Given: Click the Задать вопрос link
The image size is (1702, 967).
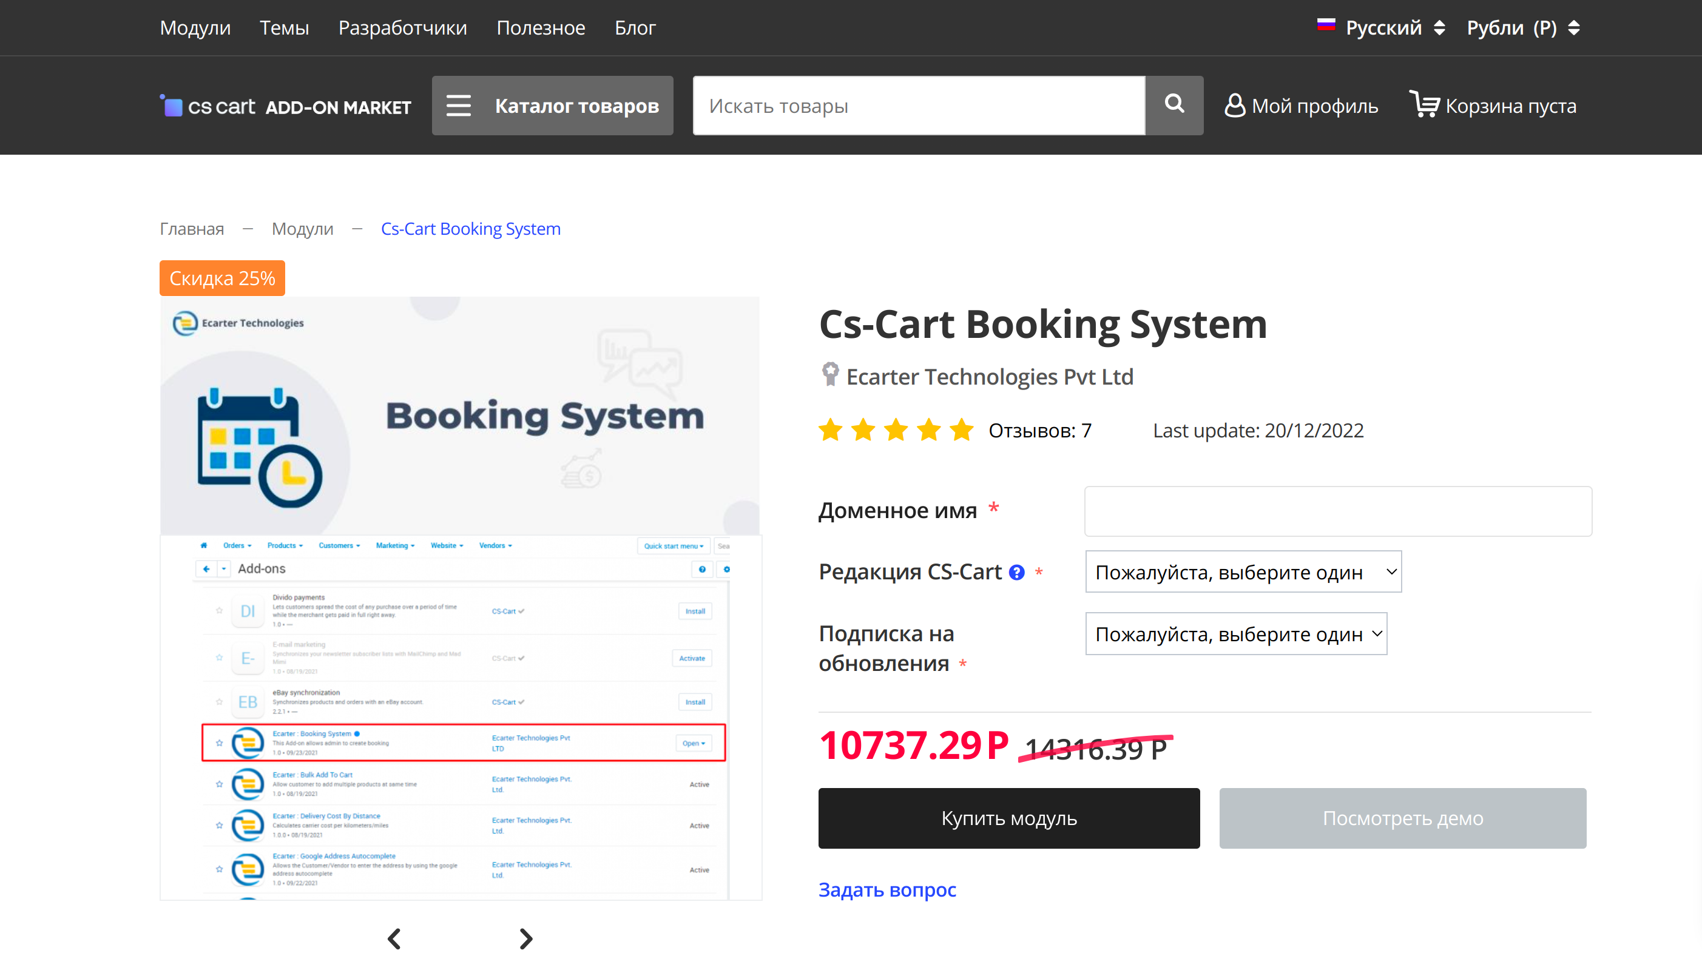Looking at the screenshot, I should coord(886,889).
